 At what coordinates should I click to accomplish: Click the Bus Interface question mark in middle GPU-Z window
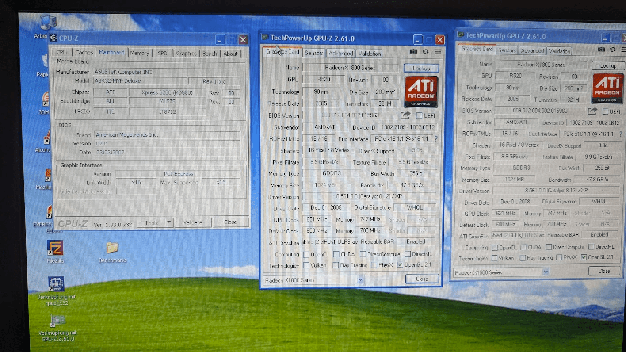(436, 139)
